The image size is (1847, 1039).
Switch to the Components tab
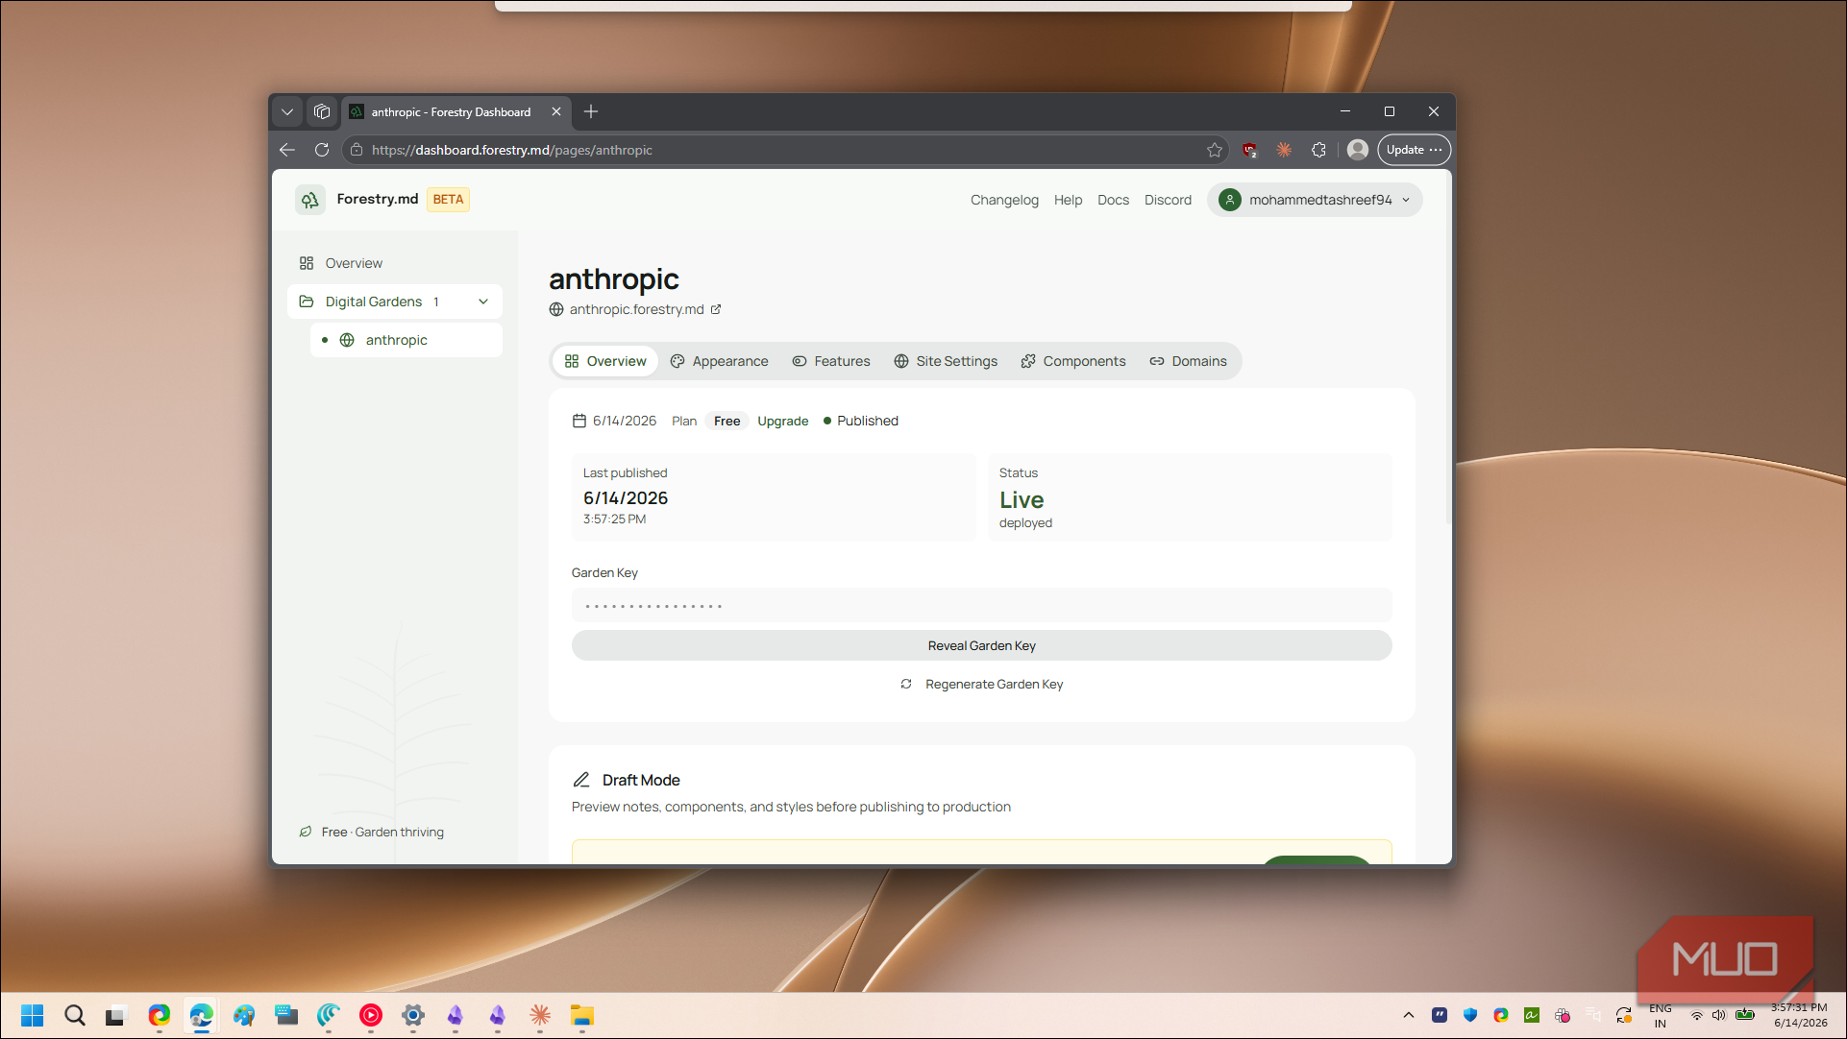pos(1073,361)
